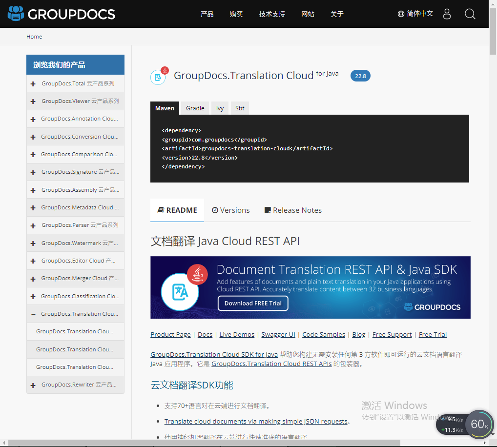497x447 pixels.
Task: Open GroupDocs.Translation Cloud SDK for Java link
Action: (214, 354)
